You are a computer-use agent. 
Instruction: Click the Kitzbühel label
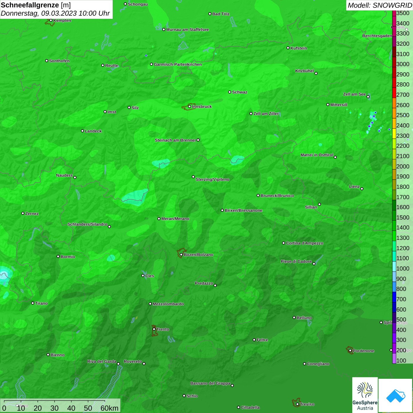(304, 71)
